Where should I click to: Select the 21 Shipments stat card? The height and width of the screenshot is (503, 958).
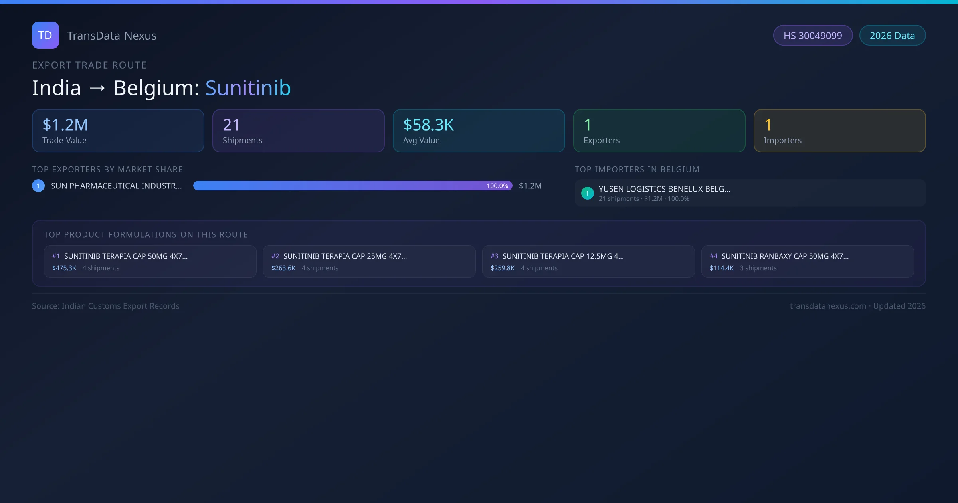click(x=298, y=131)
